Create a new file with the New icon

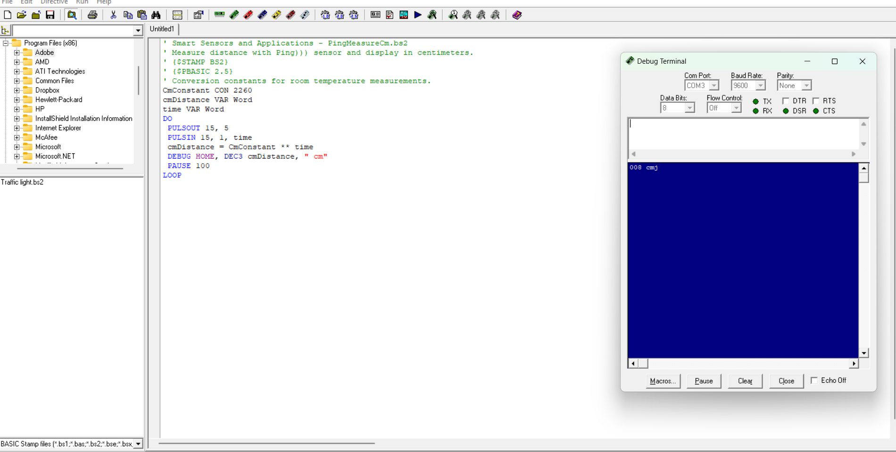pos(8,15)
